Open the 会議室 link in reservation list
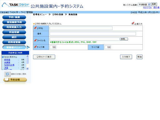This screenshot has width=160, height=120. [x=7, y=62]
